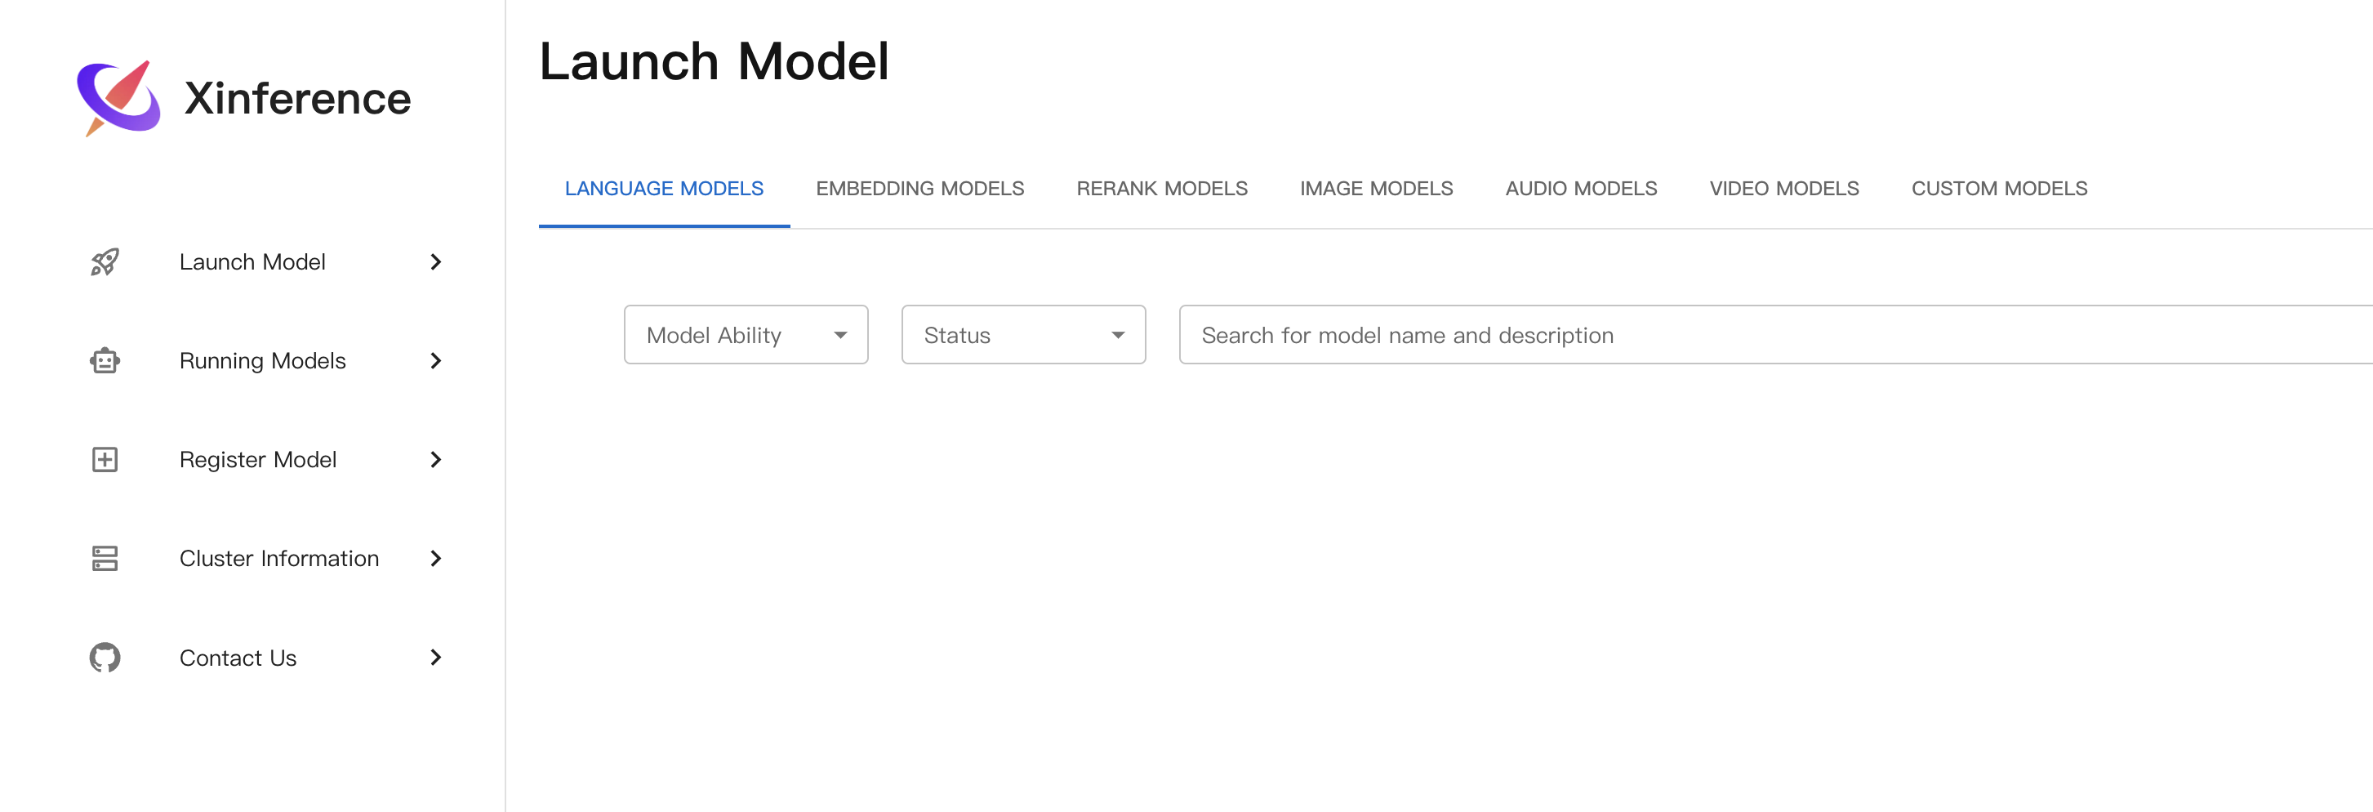
Task: Click the Contact Us link
Action: click(x=238, y=657)
